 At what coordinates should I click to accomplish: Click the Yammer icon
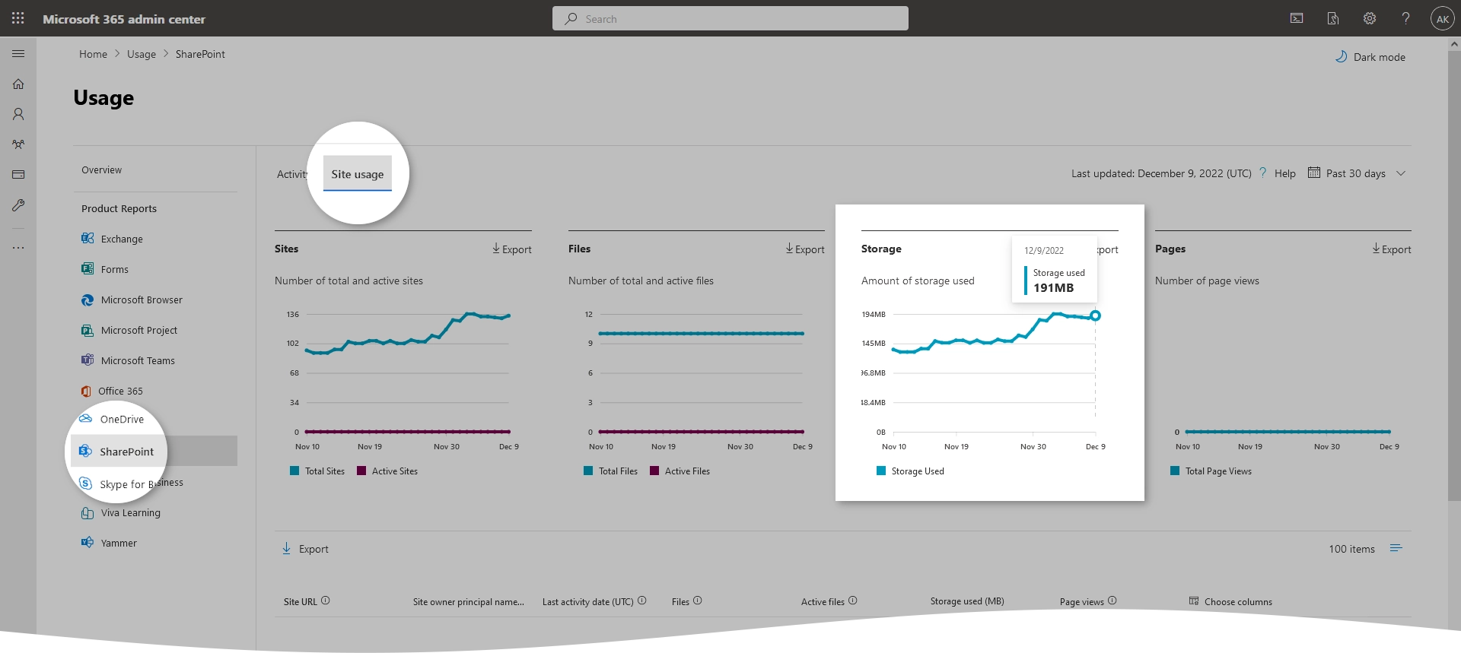(88, 543)
